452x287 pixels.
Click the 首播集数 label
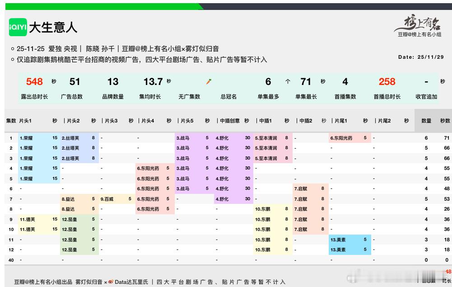click(345, 97)
